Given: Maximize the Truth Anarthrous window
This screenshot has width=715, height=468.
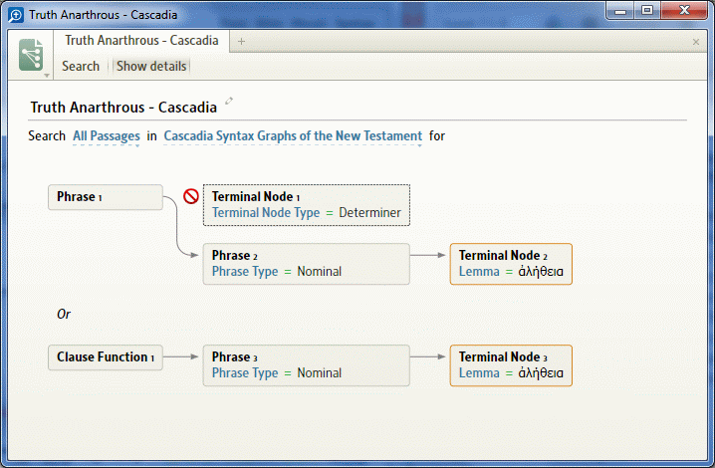Looking at the screenshot, I should (x=647, y=11).
